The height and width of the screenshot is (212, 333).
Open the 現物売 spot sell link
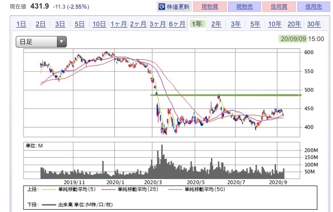click(244, 7)
